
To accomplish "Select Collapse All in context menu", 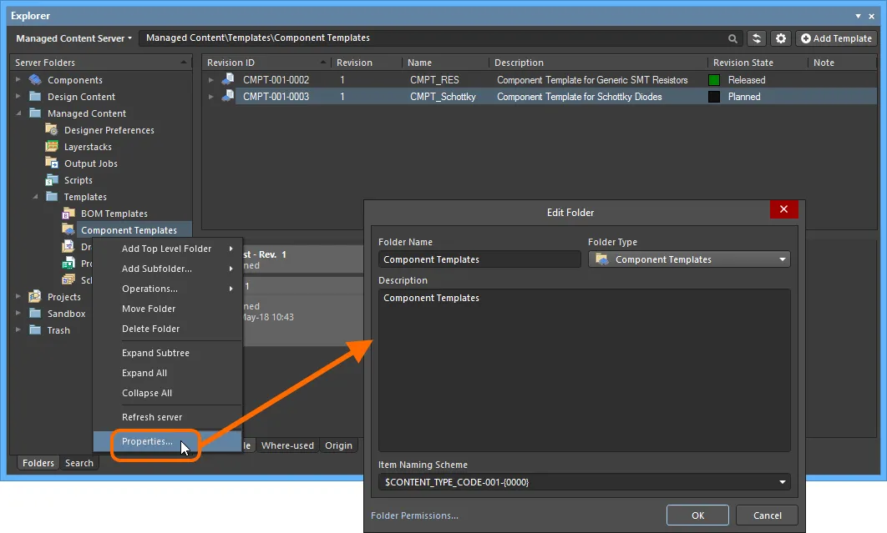I will [x=167, y=393].
